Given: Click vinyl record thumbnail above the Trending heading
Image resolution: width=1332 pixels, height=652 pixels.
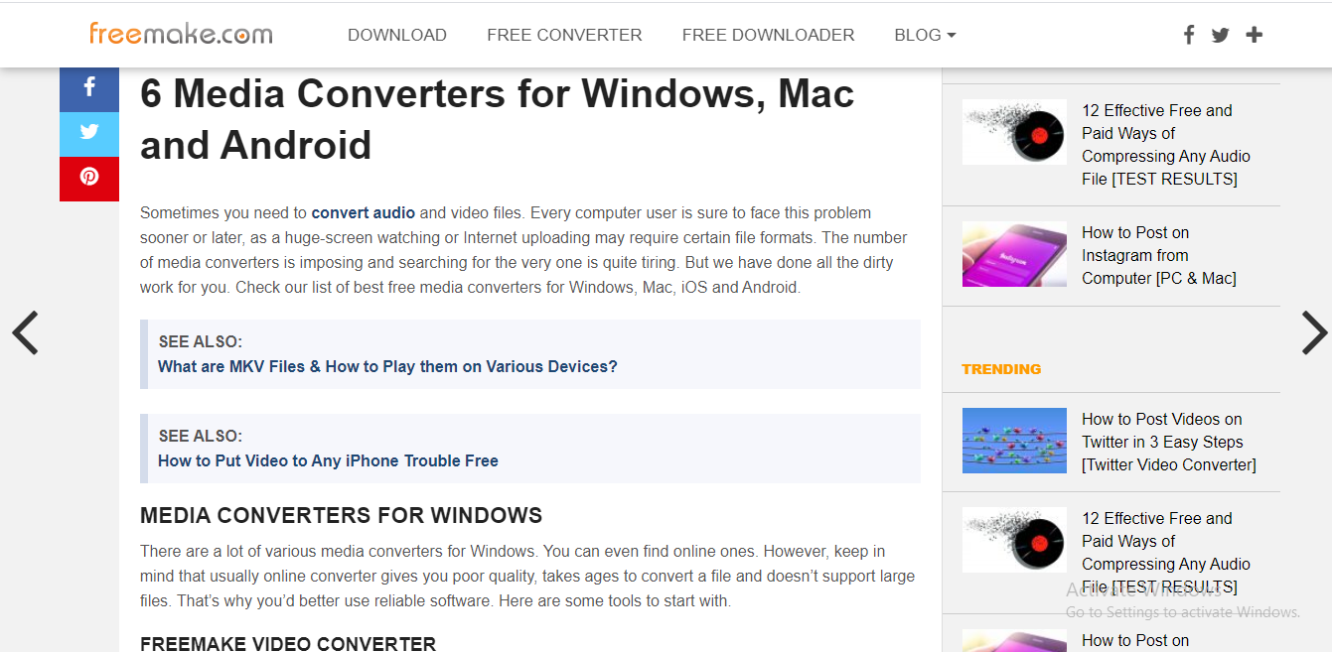Looking at the screenshot, I should [x=1014, y=132].
